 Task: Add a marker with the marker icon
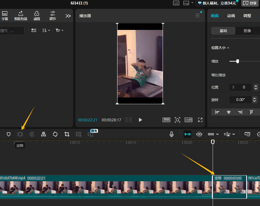click(x=9, y=134)
